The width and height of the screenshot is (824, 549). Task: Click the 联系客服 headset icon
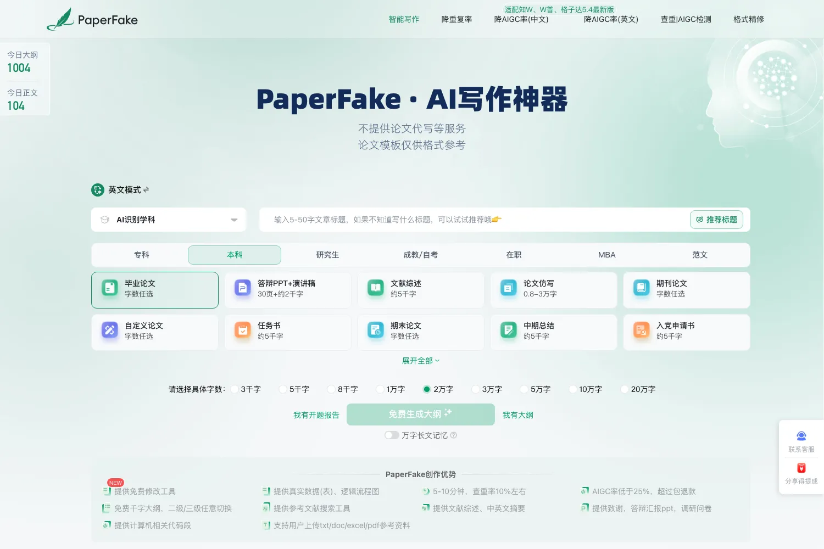coord(801,436)
